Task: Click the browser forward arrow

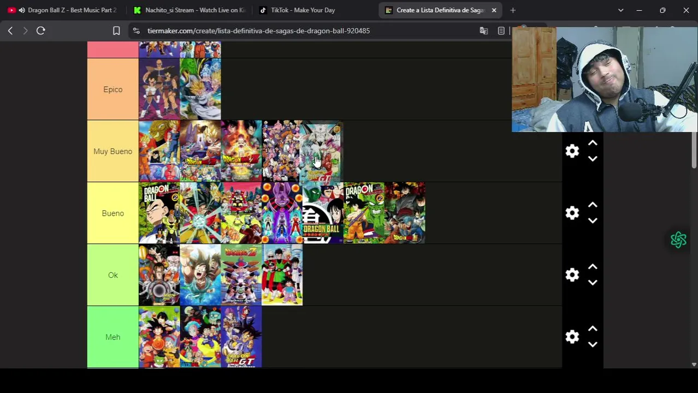Action: (x=25, y=31)
